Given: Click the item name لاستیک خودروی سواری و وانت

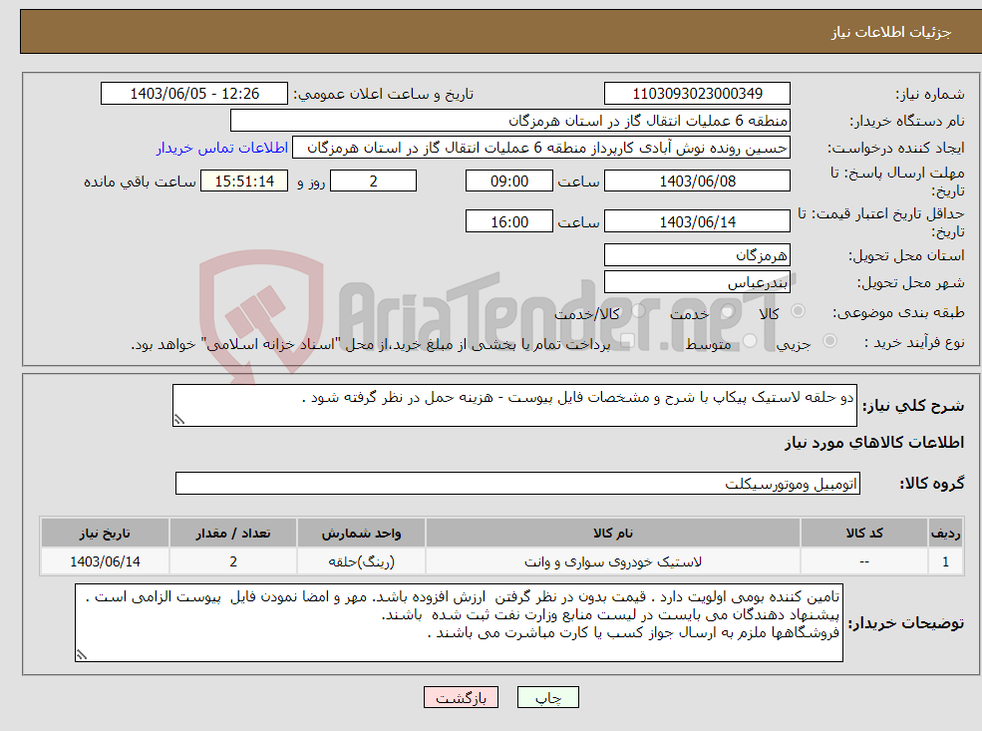Looking at the screenshot, I should pos(613,561).
